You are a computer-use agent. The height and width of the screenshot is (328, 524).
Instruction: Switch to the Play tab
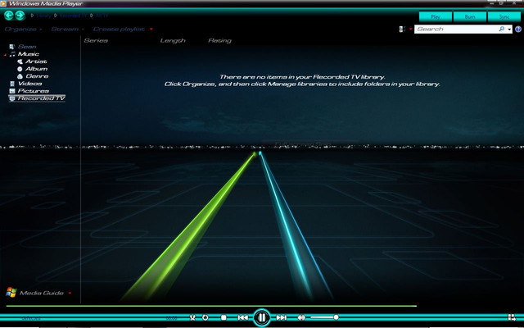point(436,16)
